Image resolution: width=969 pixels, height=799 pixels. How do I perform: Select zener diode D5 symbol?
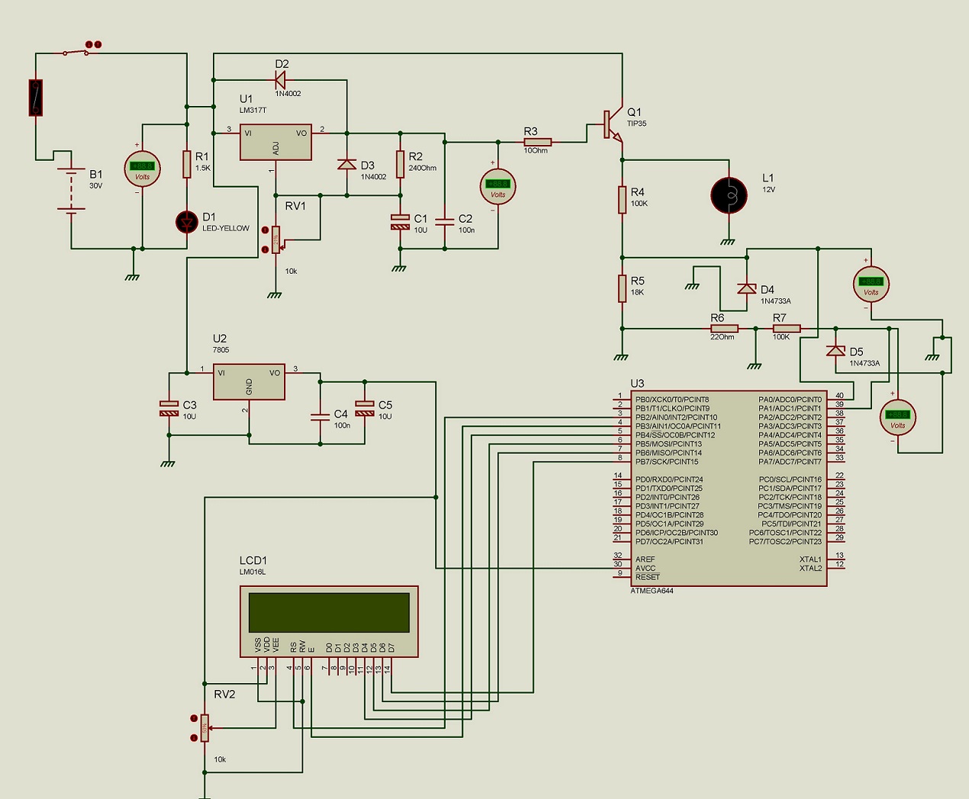tap(835, 351)
